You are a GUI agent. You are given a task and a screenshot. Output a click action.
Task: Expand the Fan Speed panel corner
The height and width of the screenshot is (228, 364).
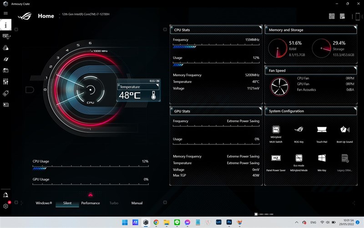(355, 68)
